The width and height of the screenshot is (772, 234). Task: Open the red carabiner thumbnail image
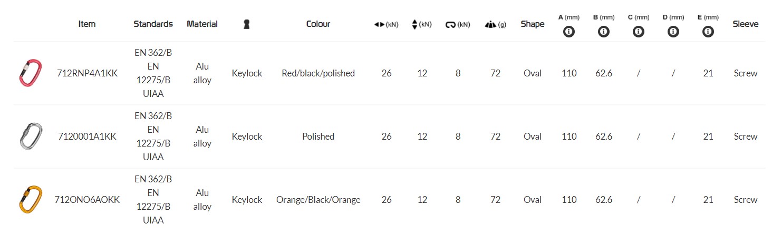coord(26,73)
